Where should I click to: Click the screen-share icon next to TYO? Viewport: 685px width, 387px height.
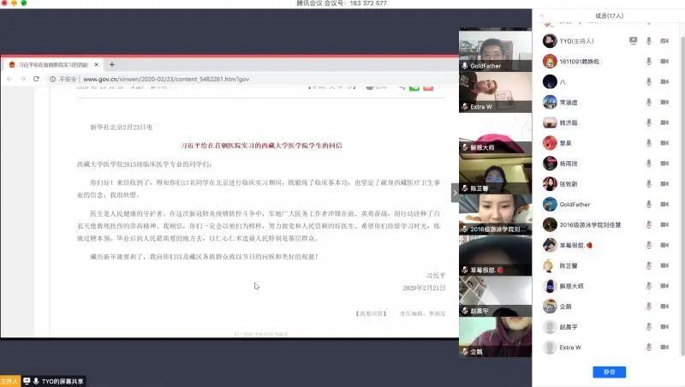coord(633,41)
